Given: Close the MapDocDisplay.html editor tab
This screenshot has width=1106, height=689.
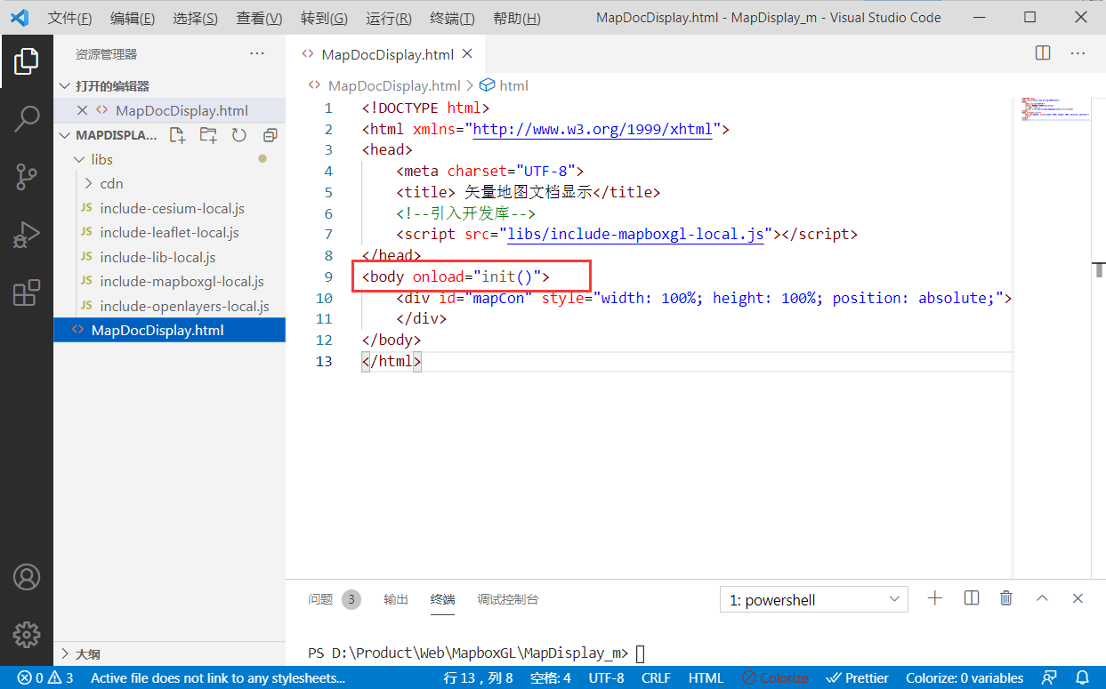Looking at the screenshot, I should 467,54.
